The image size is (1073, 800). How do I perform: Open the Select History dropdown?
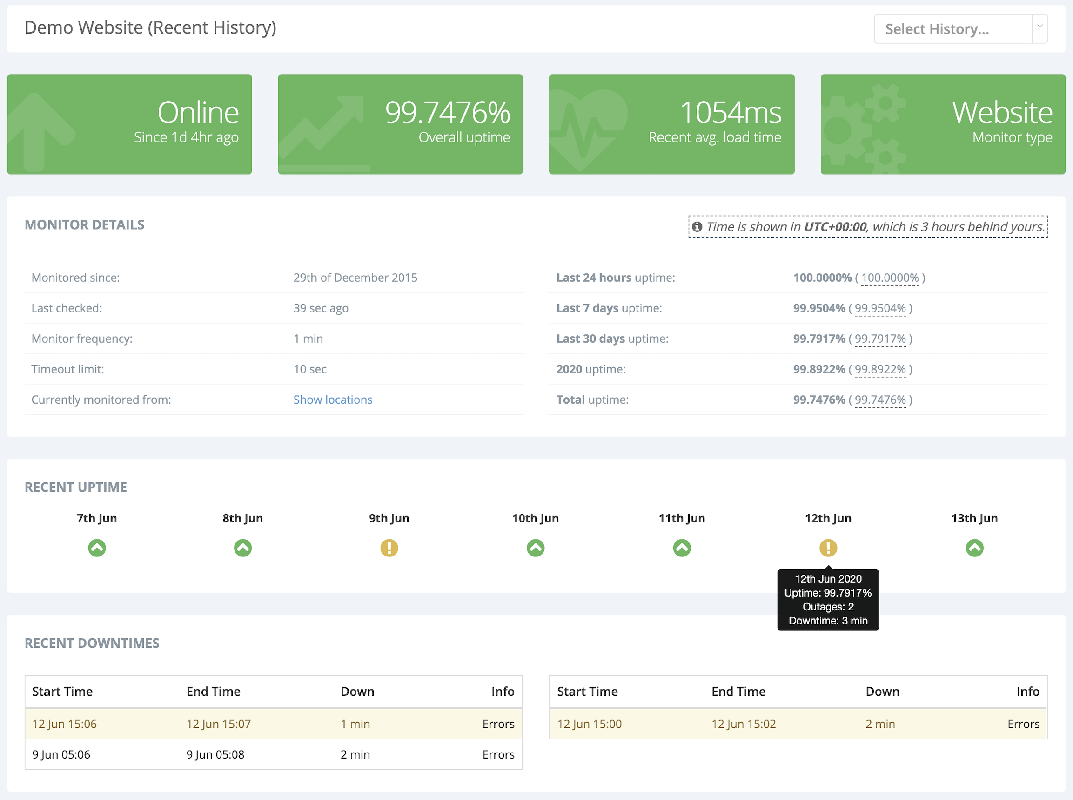(952, 29)
